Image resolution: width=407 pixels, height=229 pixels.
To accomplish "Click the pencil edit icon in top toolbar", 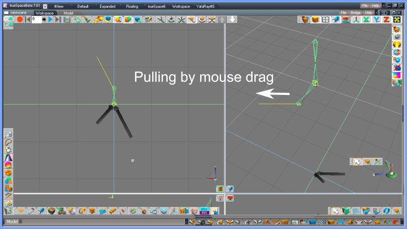I will [148, 19].
